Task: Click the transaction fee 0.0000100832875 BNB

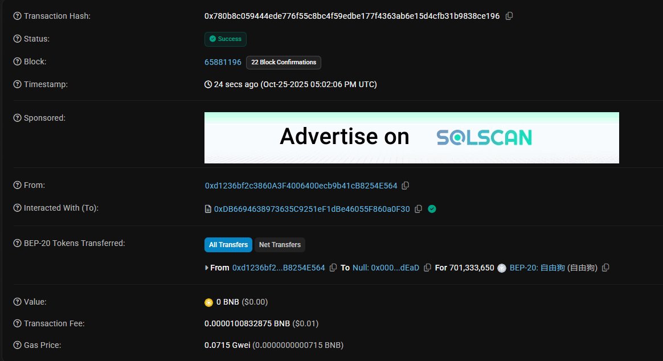Action: pos(247,323)
